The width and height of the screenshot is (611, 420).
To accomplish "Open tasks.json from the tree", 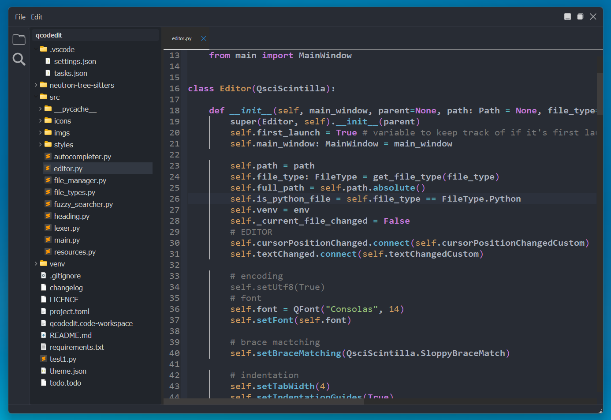I will (x=71, y=73).
